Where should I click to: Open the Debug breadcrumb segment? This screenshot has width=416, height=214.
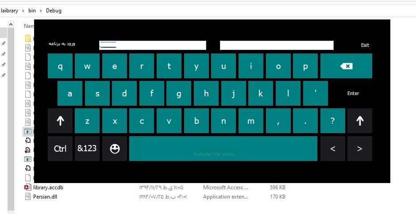click(54, 11)
